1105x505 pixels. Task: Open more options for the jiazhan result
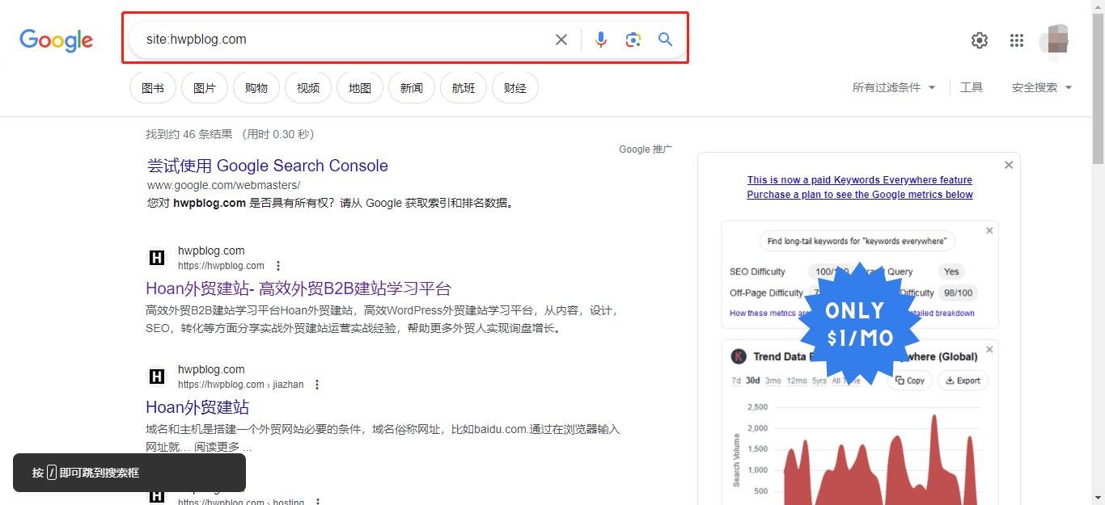click(x=317, y=385)
